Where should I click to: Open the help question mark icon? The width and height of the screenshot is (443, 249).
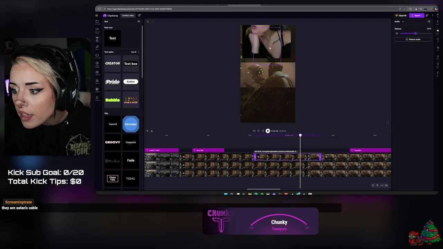(x=432, y=16)
